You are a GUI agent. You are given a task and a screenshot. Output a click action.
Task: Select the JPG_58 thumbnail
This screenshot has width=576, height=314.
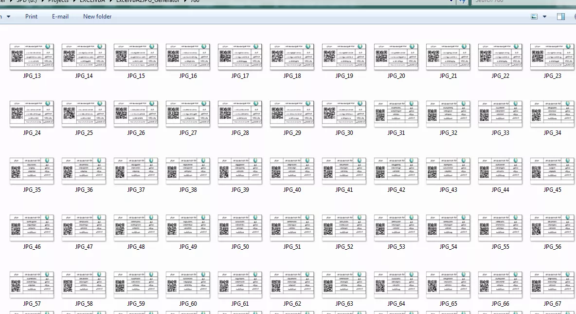(x=84, y=285)
